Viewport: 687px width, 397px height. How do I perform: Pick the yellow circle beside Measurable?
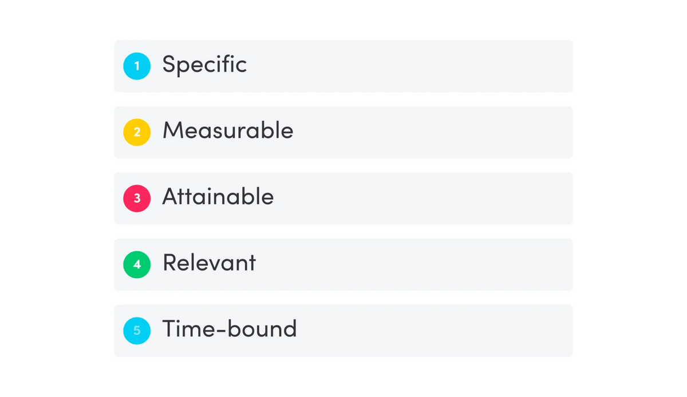(137, 132)
